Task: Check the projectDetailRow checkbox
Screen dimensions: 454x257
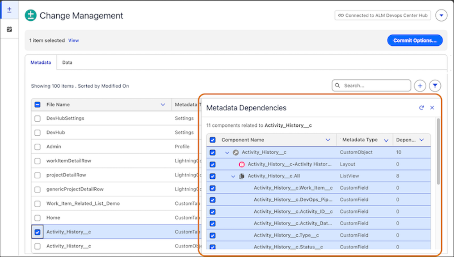Action: (x=37, y=175)
